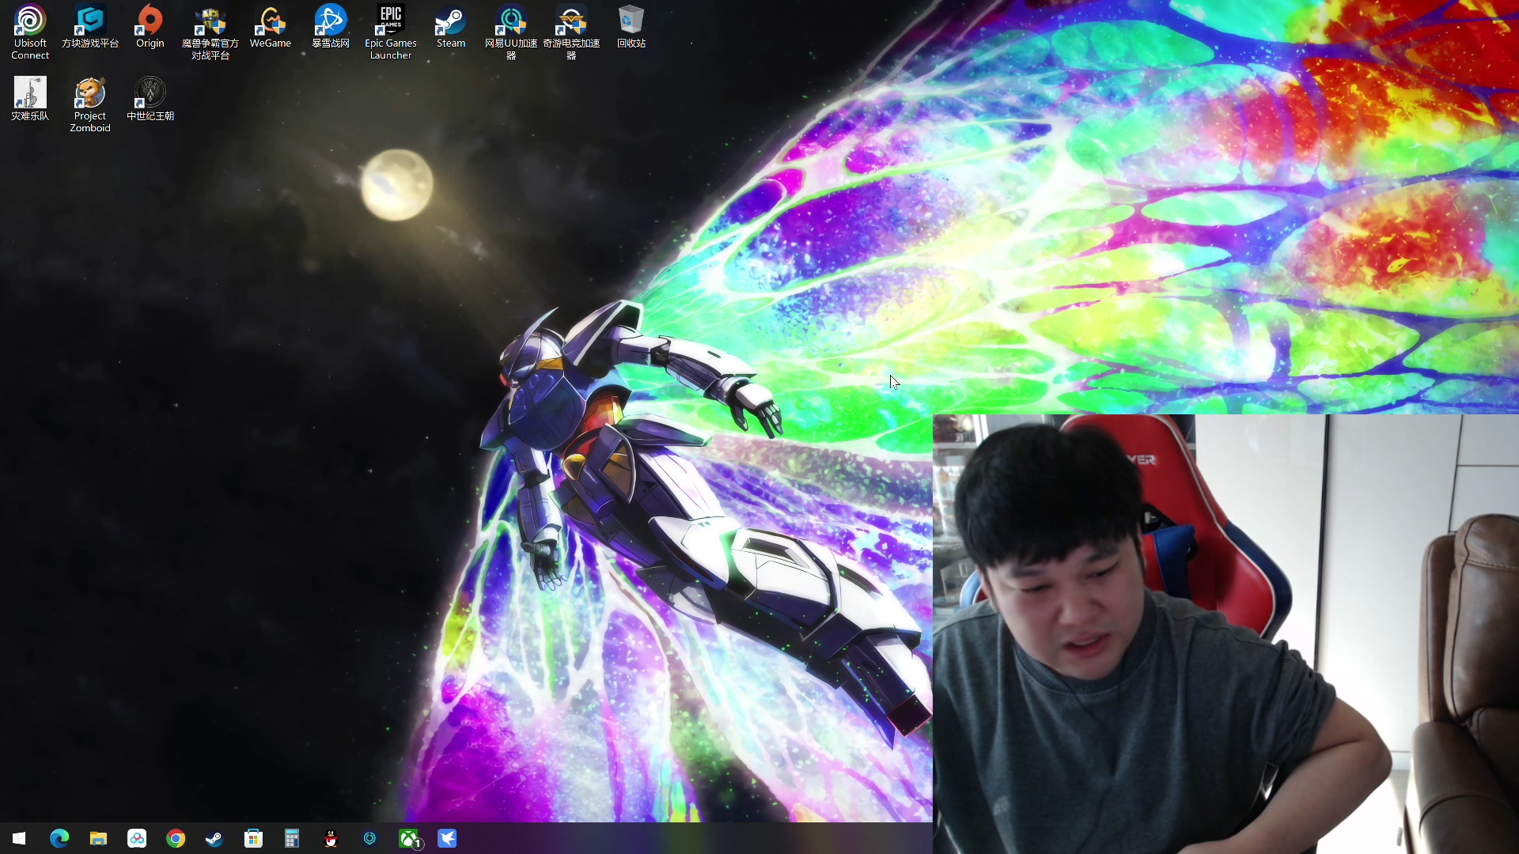Open Baidu Netdisk from the taskbar
This screenshot has height=854, width=1519.
(137, 838)
